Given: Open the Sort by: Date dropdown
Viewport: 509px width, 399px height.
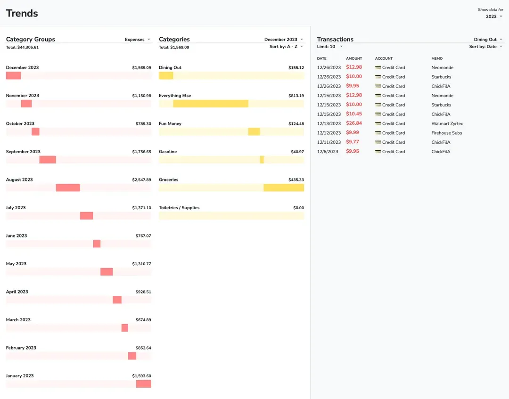Looking at the screenshot, I should (x=485, y=47).
